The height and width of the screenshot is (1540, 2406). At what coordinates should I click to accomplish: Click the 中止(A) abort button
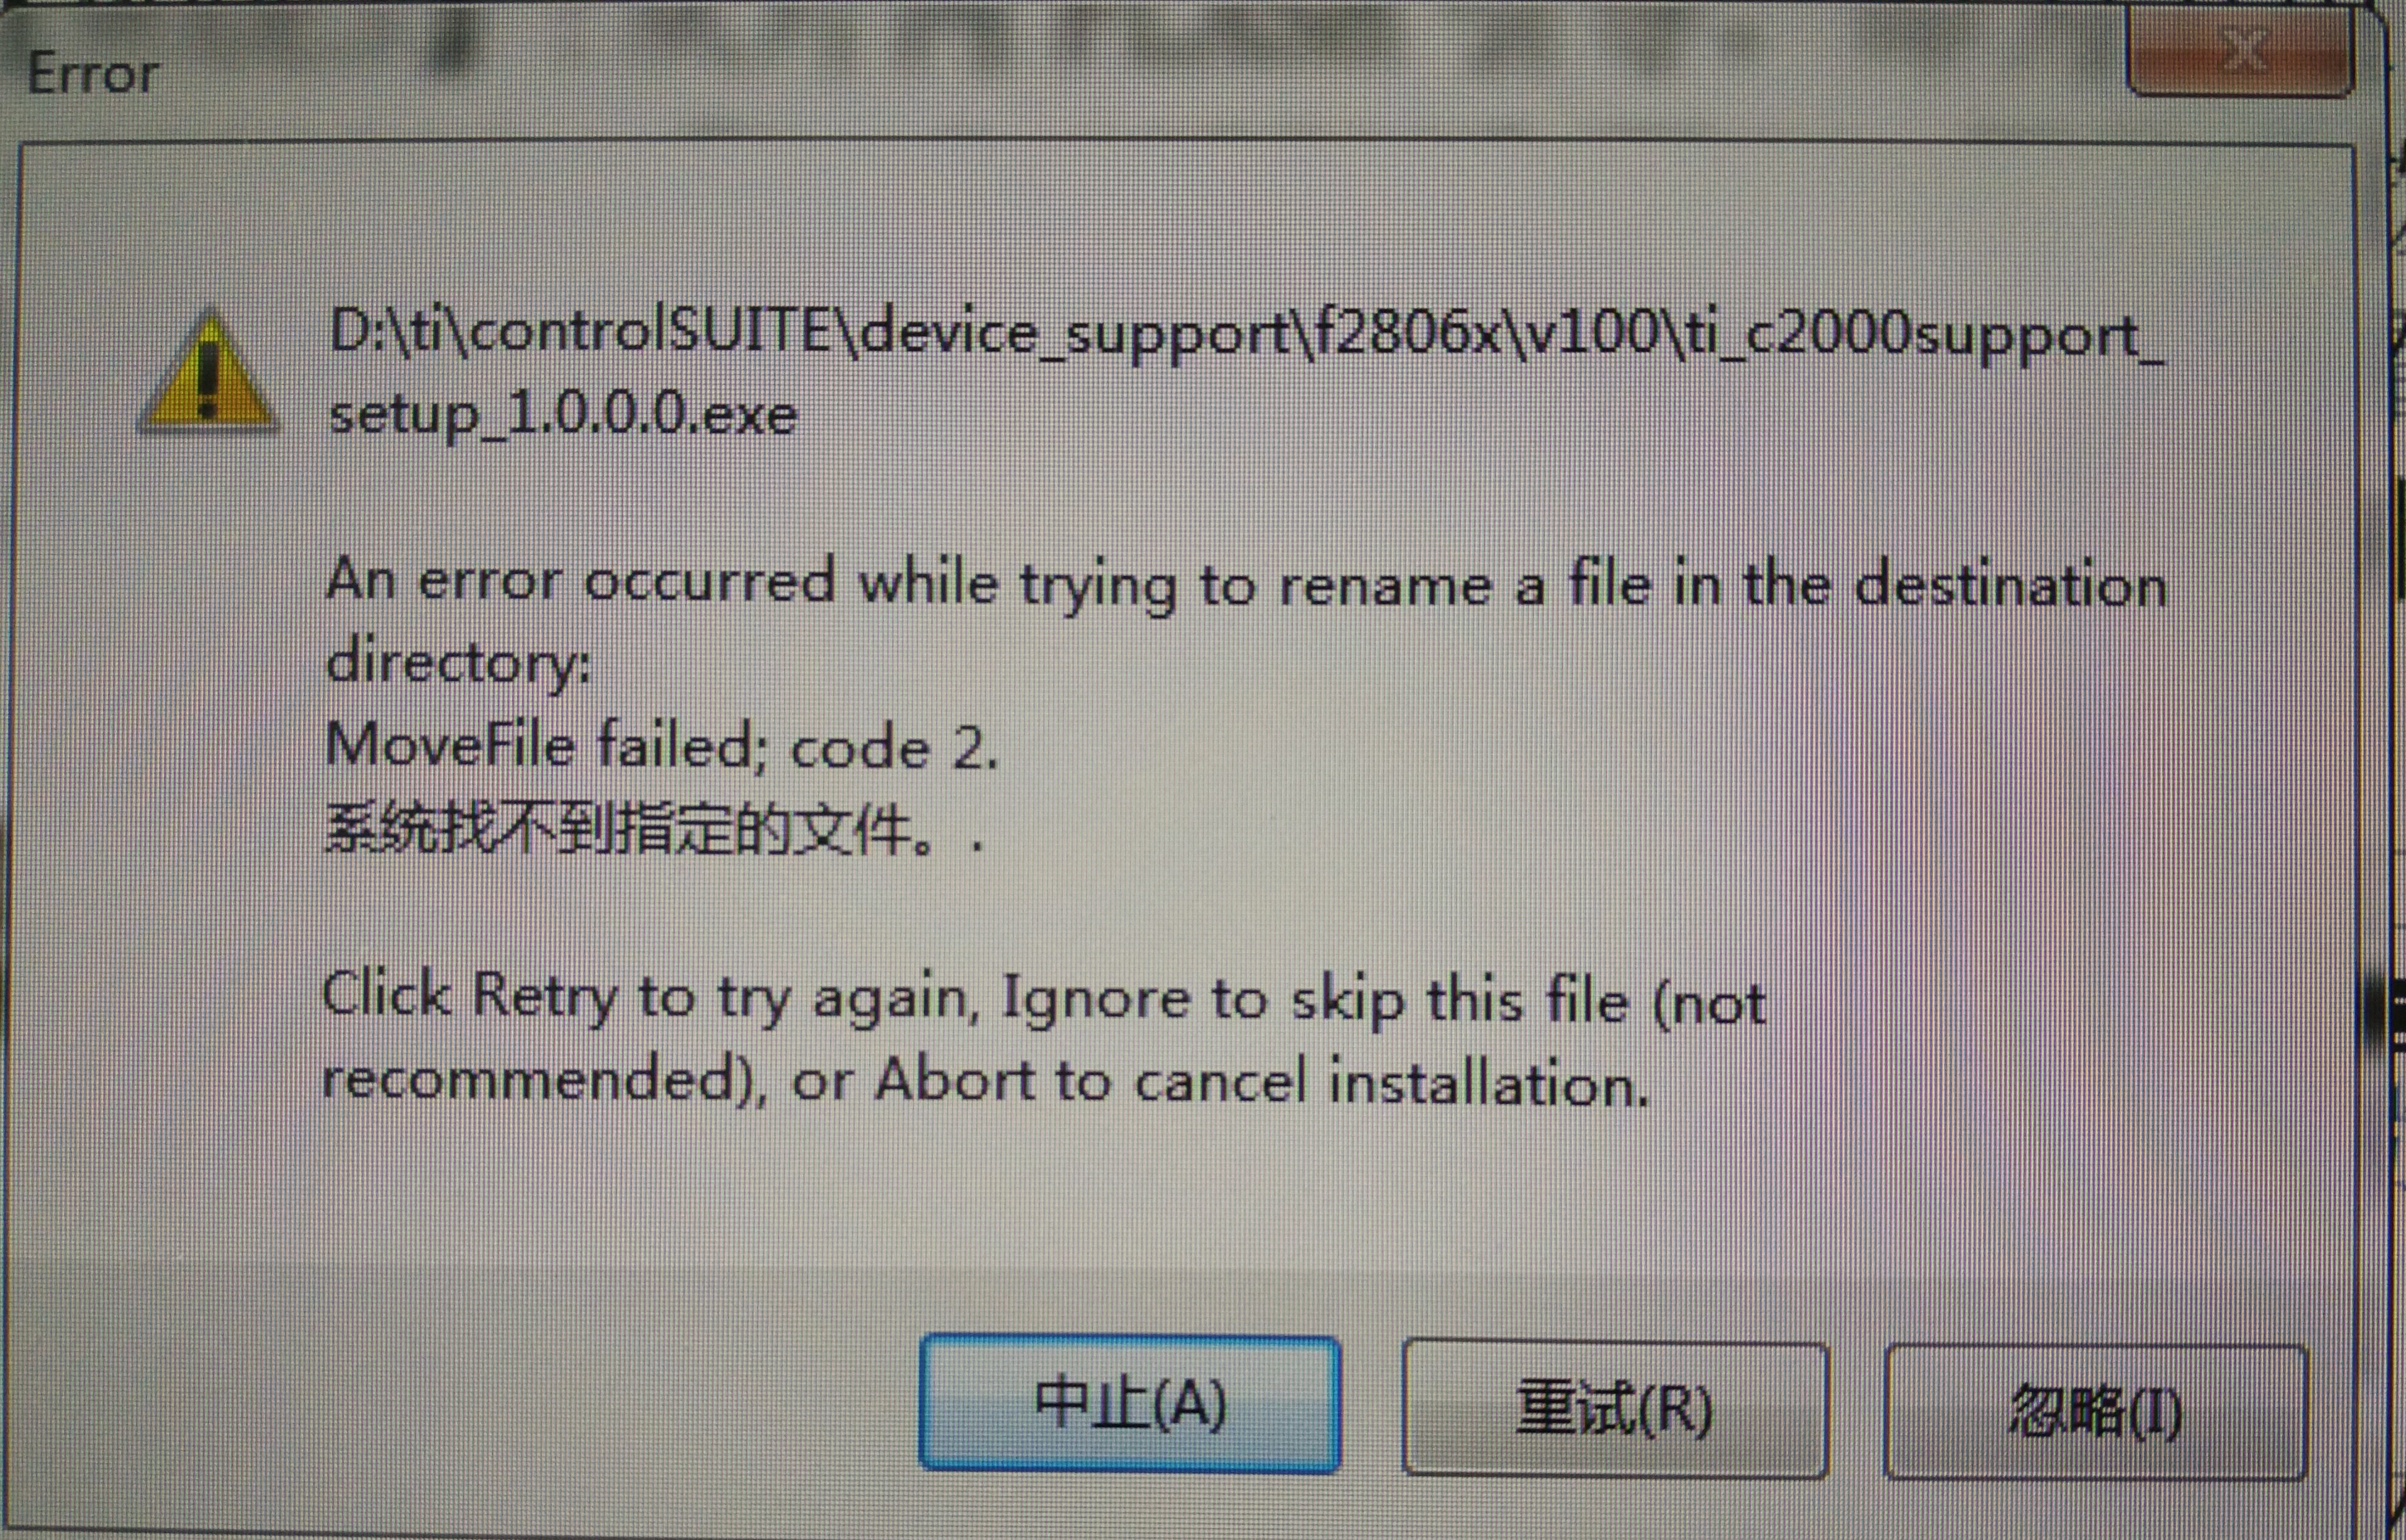(x=1129, y=1404)
